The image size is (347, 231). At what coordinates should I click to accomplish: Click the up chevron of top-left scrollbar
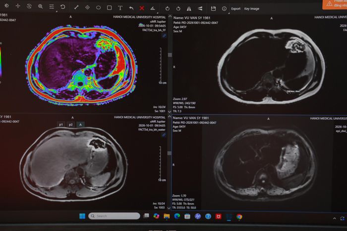tap(170, 16)
